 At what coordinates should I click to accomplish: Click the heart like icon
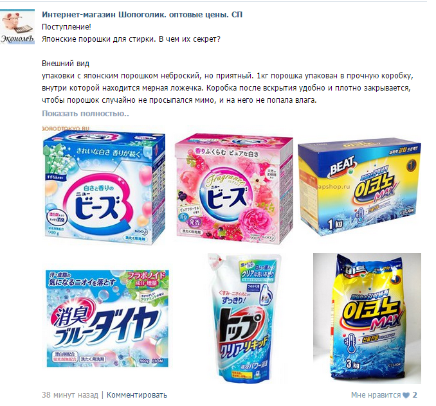pos(406,395)
